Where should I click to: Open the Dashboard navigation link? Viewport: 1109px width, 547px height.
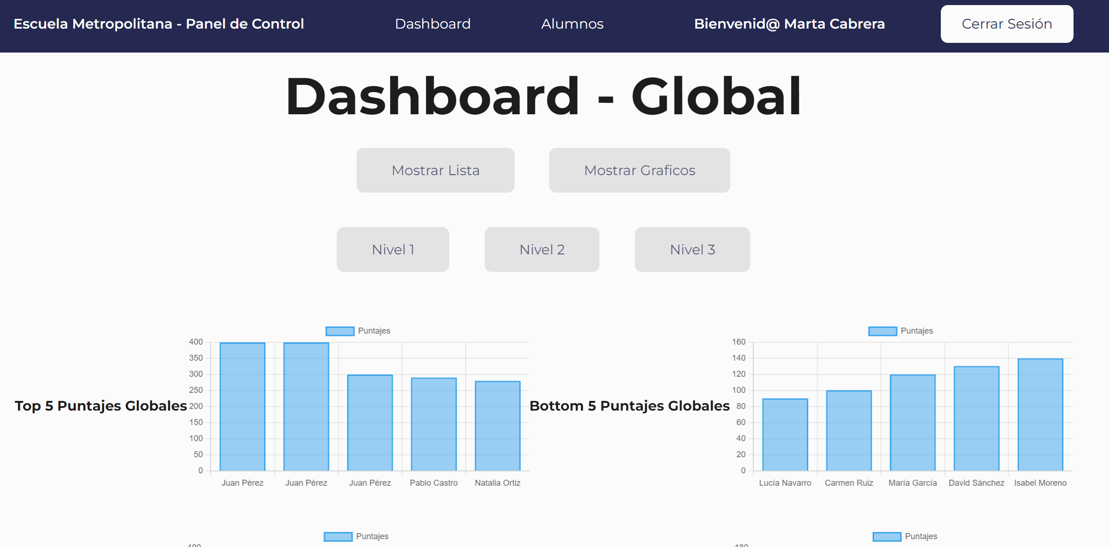433,24
